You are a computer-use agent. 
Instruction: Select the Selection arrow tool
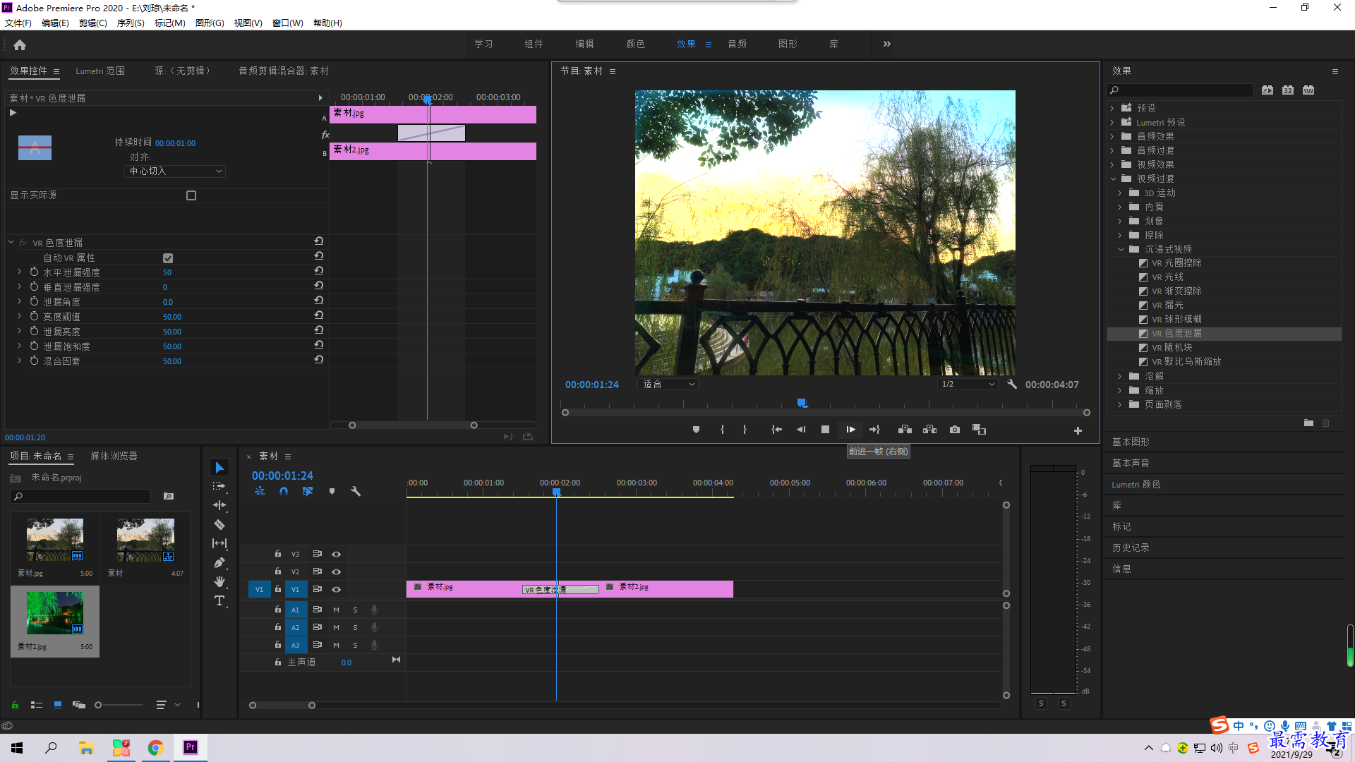219,468
